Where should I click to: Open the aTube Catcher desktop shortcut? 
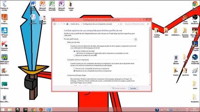185,19
